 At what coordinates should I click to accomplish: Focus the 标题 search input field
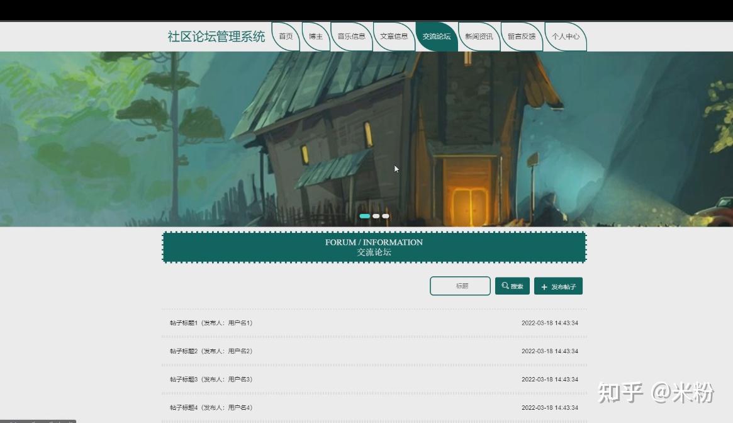point(460,286)
